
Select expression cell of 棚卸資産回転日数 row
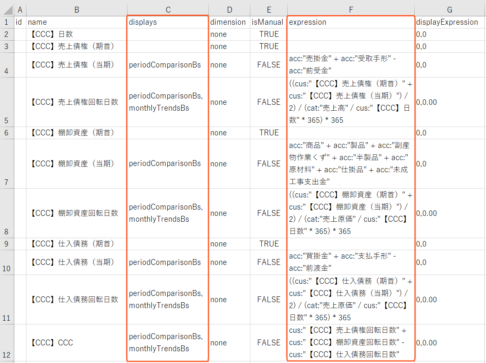coord(351,213)
